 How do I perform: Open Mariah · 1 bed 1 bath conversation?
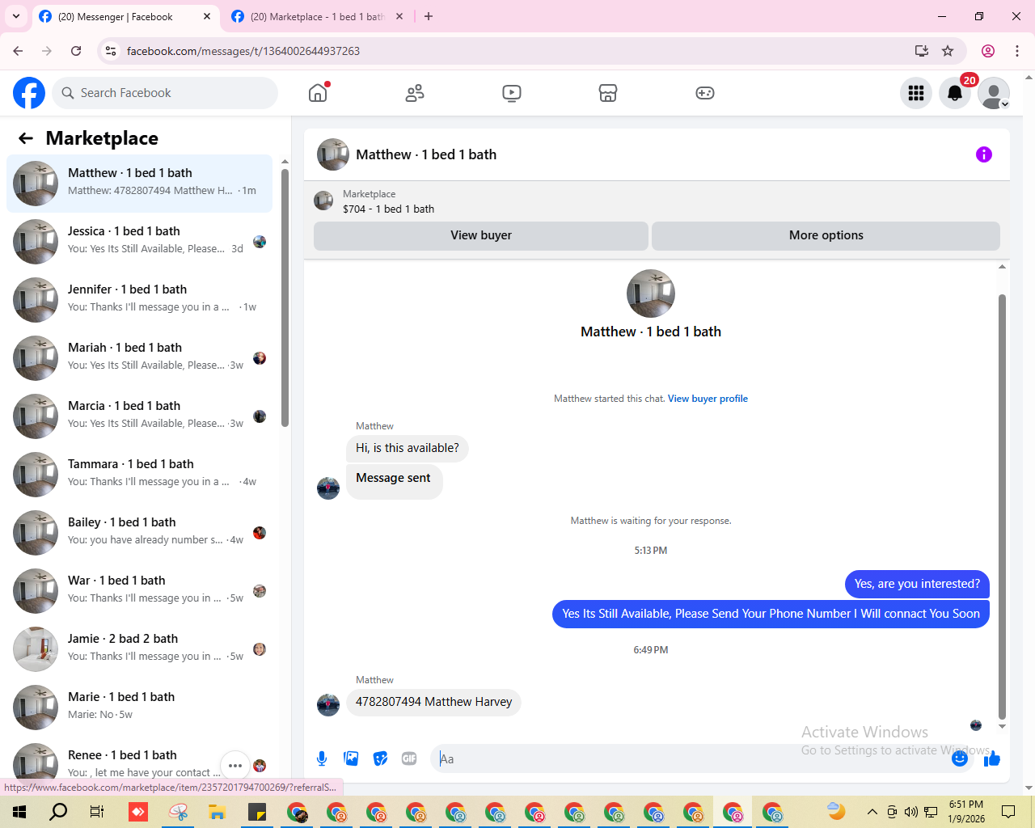[x=139, y=358]
